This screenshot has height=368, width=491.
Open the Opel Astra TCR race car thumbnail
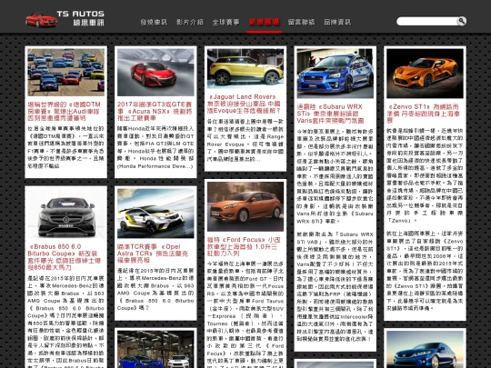(155, 214)
